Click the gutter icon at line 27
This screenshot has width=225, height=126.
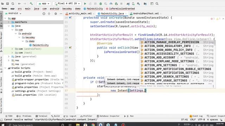pyautogui.click(x=70, y=48)
